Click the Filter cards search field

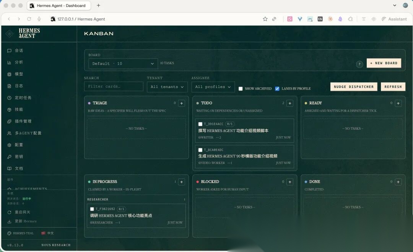coord(114,86)
